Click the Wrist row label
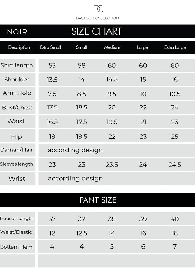195x273 pixels. pos(17,179)
